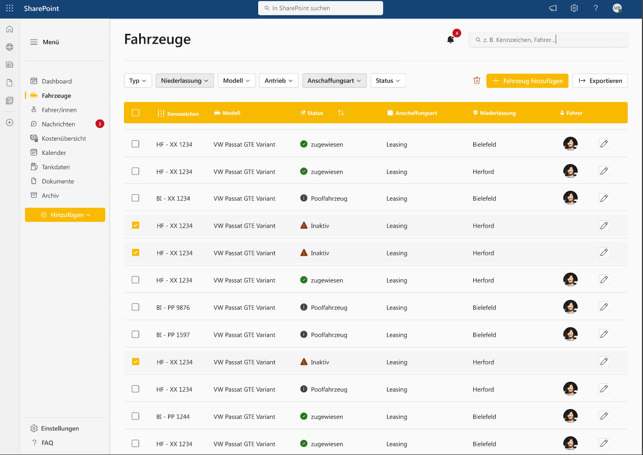Image resolution: width=643 pixels, height=455 pixels.
Task: Click the Status column sort arrows
Action: [x=341, y=113]
